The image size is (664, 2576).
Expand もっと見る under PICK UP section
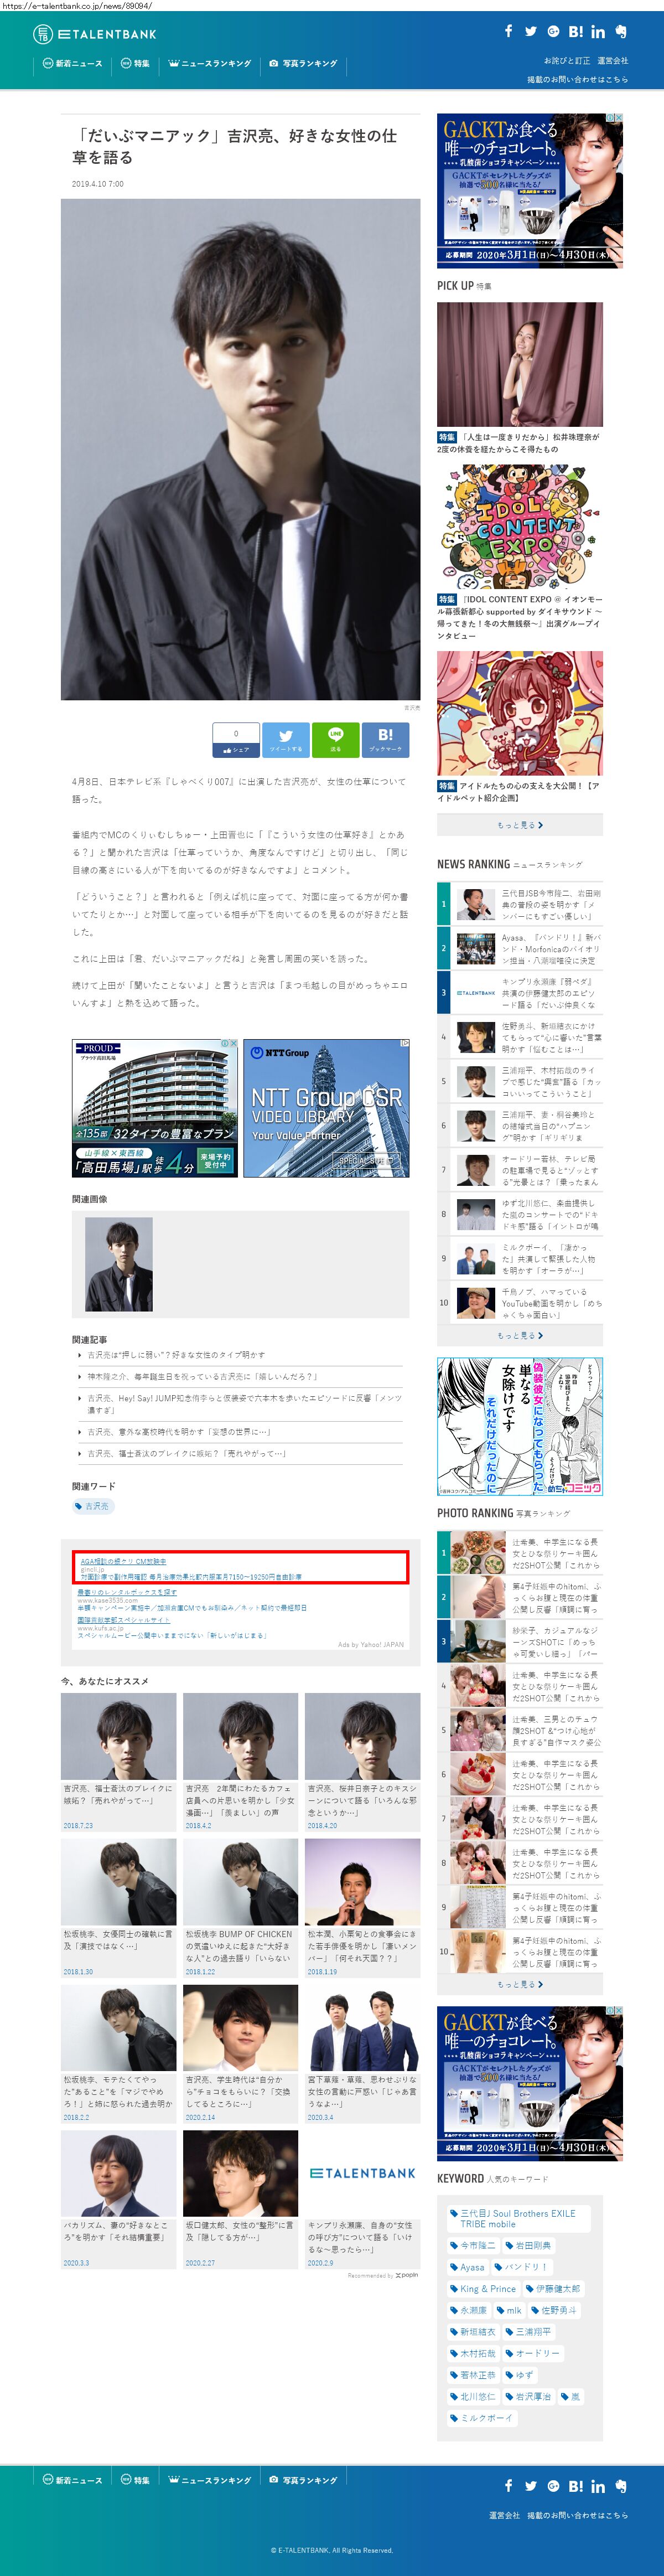coord(519,825)
